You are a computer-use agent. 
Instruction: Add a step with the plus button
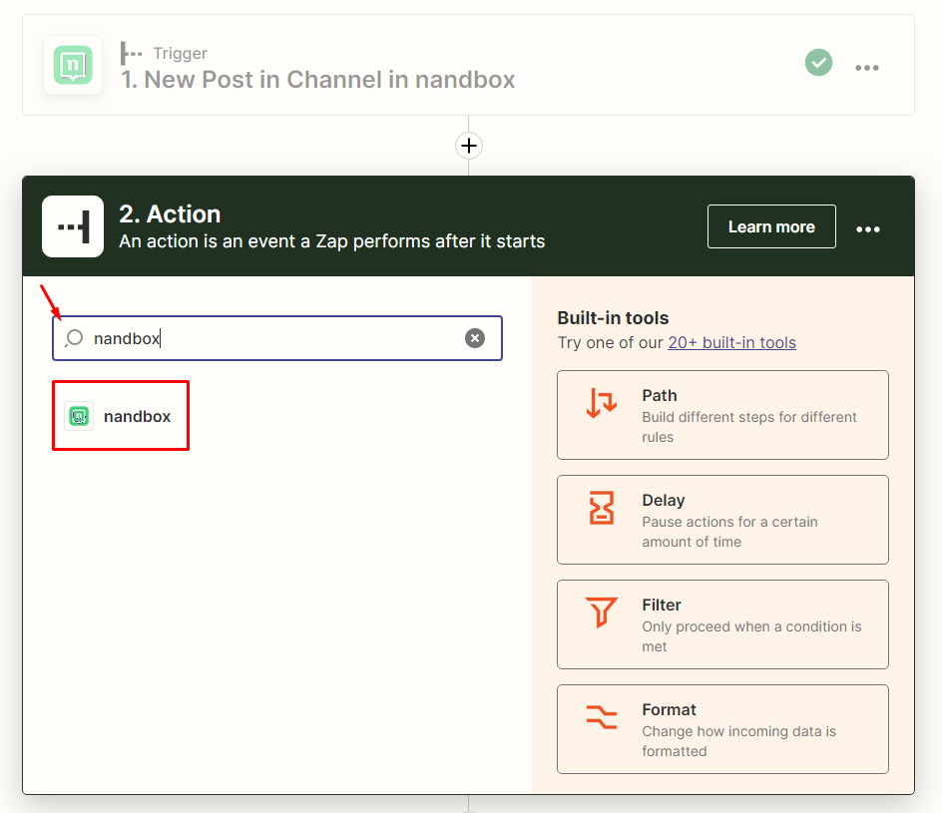pos(468,146)
